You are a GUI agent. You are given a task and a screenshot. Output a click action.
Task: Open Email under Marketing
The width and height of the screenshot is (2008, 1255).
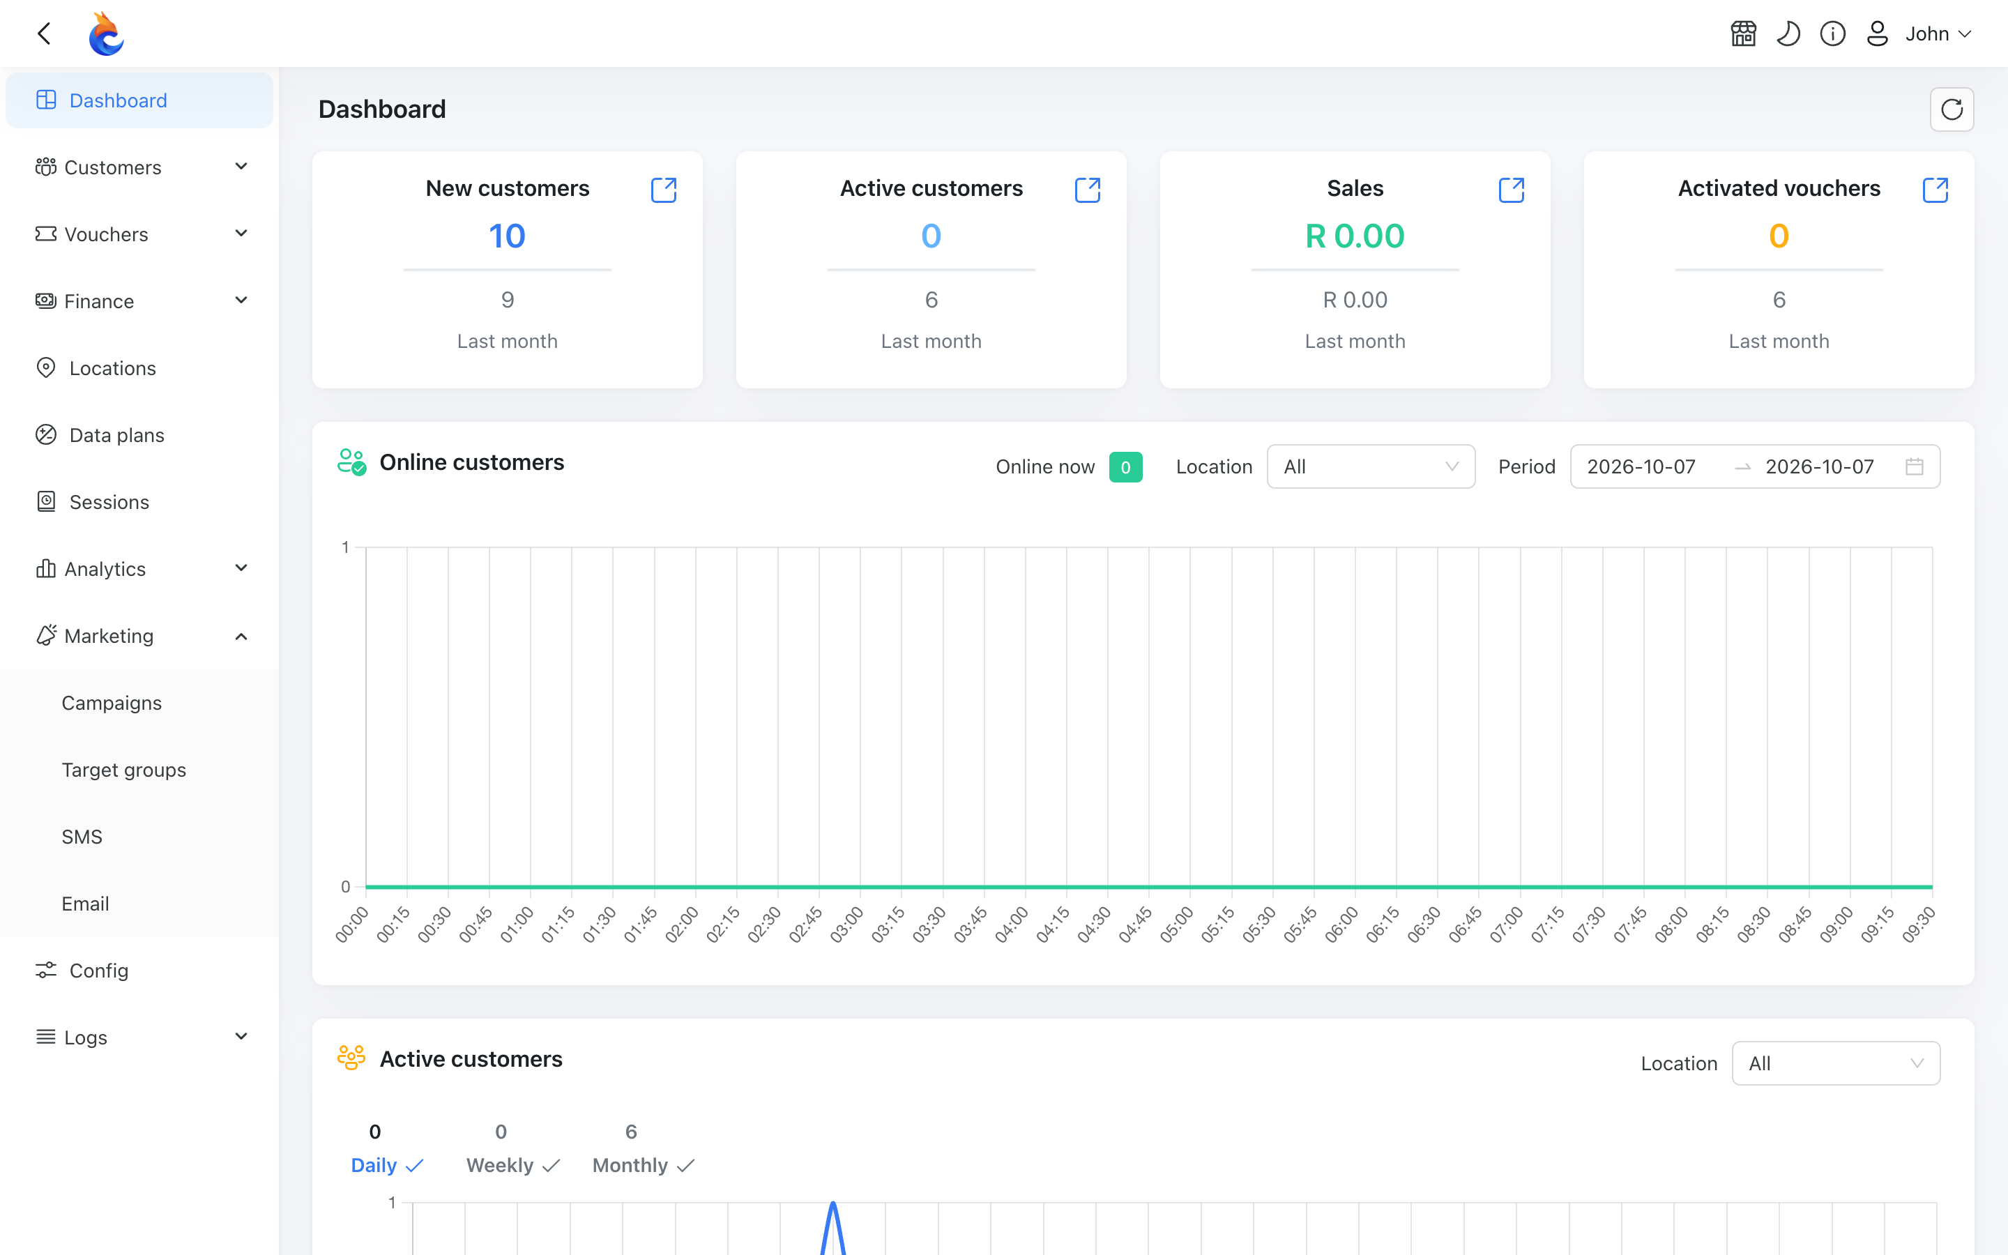(x=139, y=904)
